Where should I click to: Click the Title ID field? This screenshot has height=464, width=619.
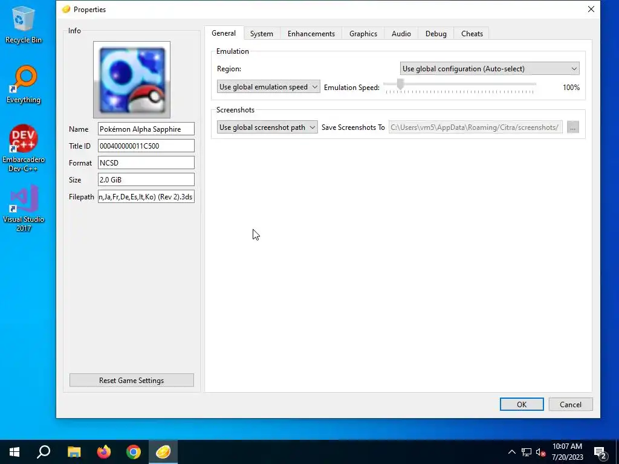click(x=146, y=146)
